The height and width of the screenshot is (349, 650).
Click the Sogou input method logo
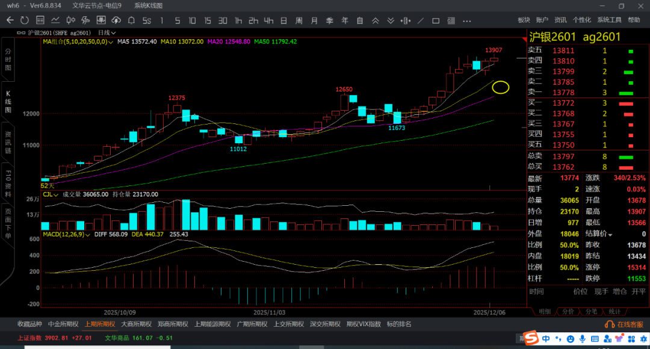coord(530,338)
